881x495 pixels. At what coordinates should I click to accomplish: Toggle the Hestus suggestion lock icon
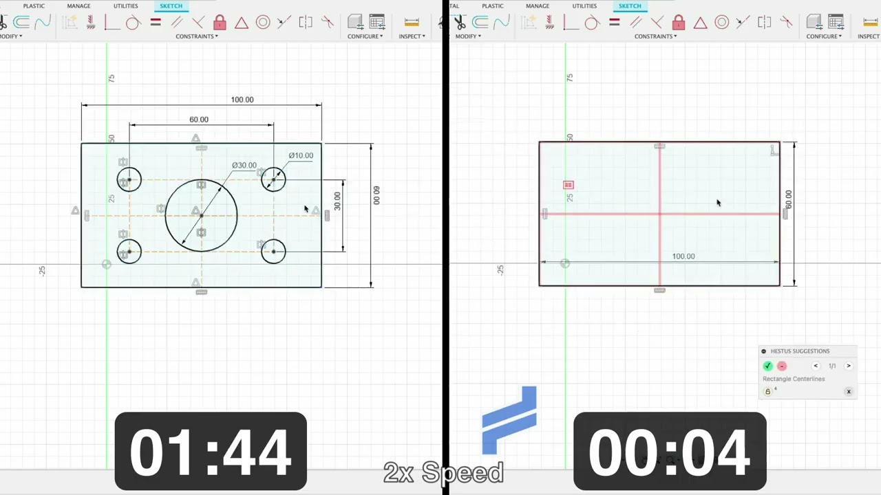click(768, 392)
